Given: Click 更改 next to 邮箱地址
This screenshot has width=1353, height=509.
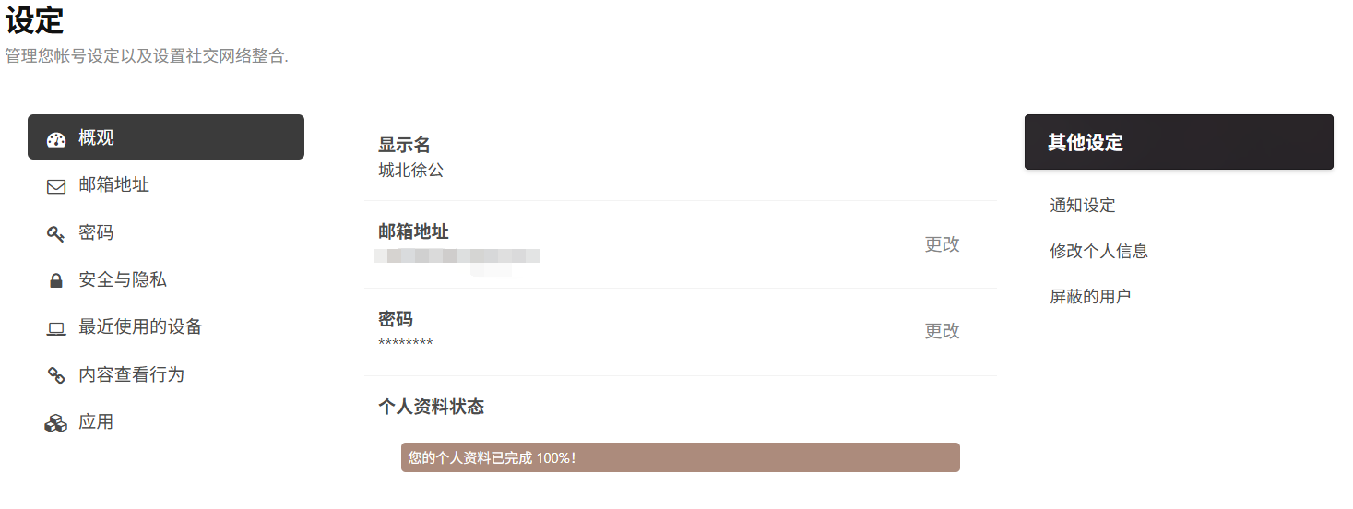Looking at the screenshot, I should coord(943,244).
